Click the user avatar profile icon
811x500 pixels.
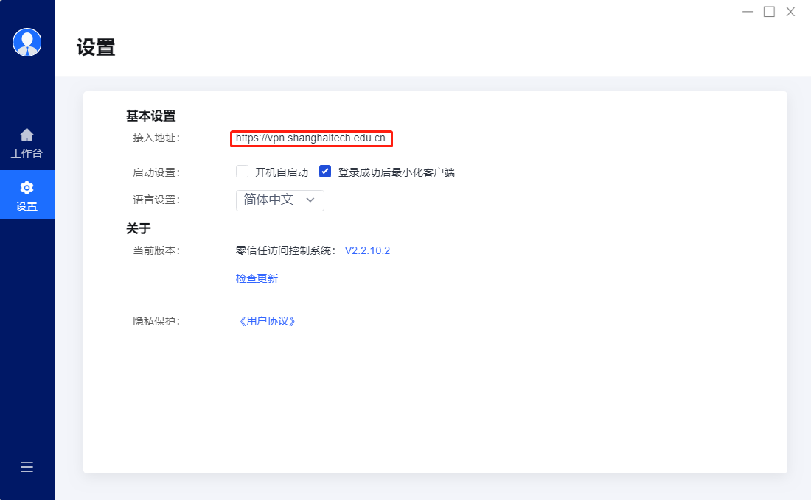[x=27, y=42]
